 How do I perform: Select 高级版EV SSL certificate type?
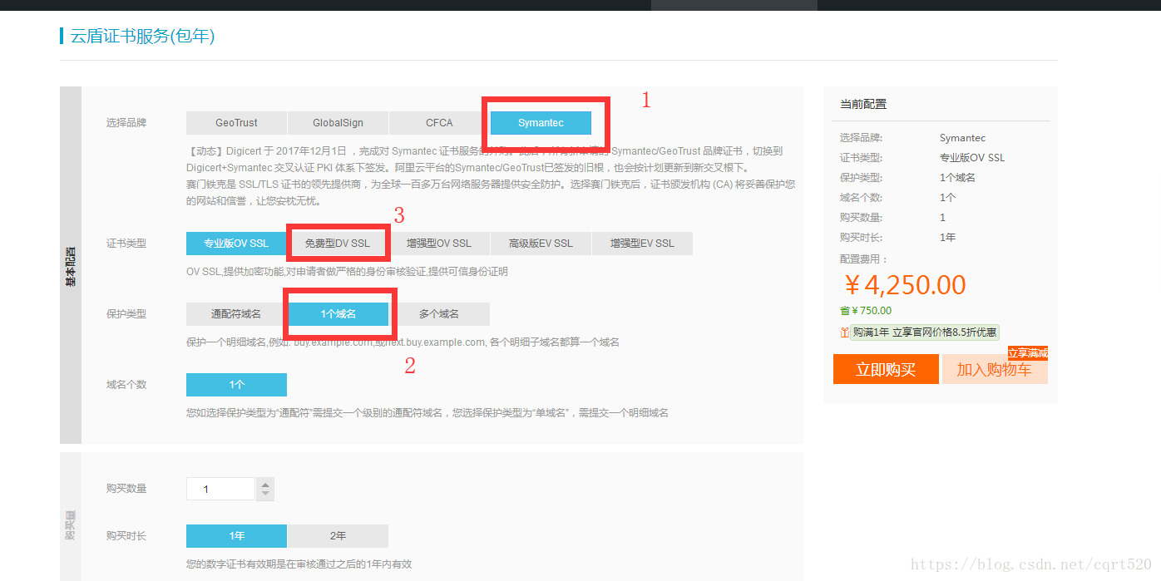(541, 244)
